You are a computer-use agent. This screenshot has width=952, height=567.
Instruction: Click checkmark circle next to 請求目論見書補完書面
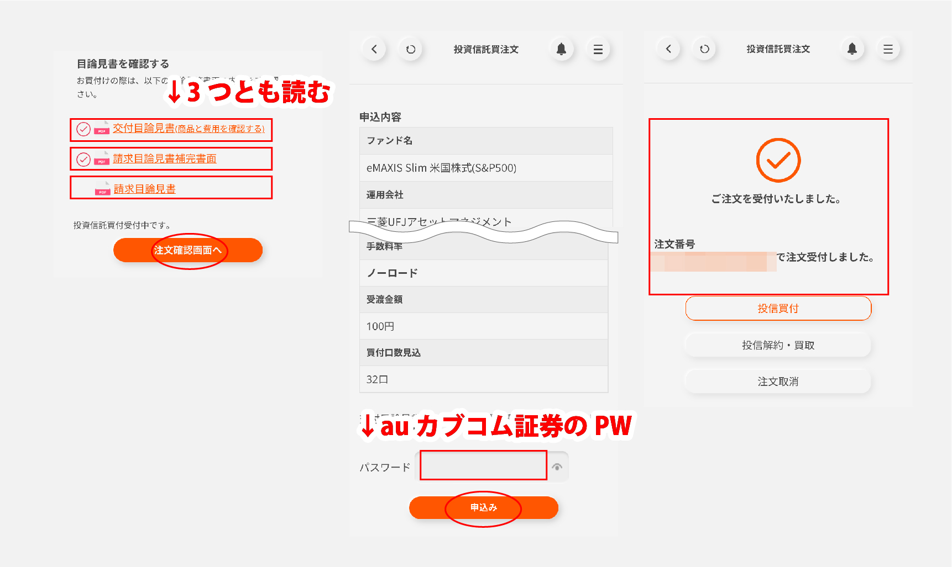(83, 160)
